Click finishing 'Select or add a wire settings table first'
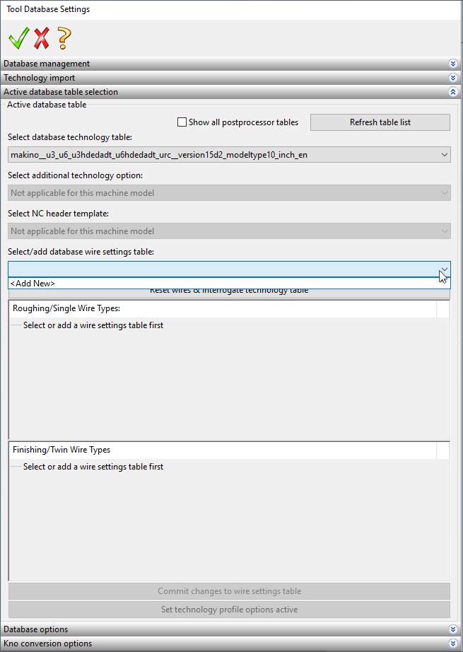The width and height of the screenshot is (463, 652). (x=93, y=467)
